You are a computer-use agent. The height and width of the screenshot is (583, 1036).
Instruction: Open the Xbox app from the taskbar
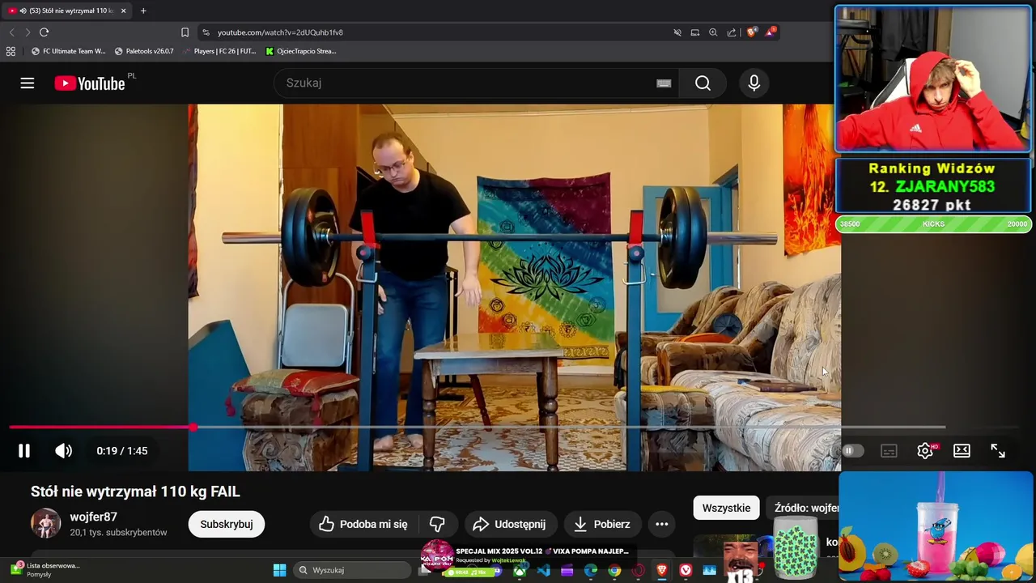520,571
